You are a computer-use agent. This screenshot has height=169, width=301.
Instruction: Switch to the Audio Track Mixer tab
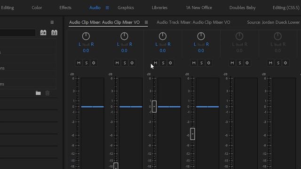[193, 23]
